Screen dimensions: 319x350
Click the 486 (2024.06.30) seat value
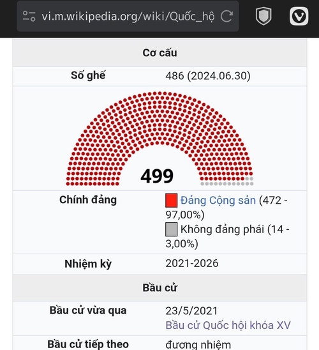(208, 76)
